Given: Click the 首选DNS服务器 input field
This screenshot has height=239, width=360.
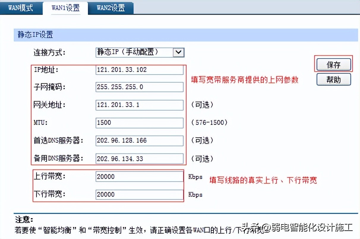Looking at the screenshot, I should point(139,141).
